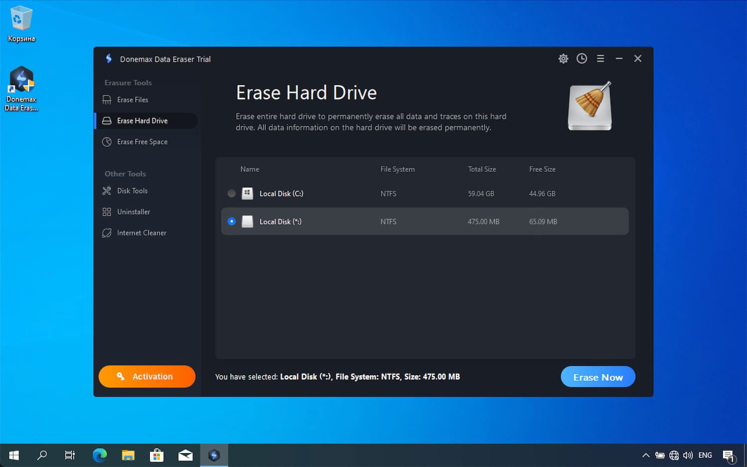This screenshot has width=747, height=467.
Task: Select Donemax Data Eraser desktop shortcut
Action: click(21, 89)
